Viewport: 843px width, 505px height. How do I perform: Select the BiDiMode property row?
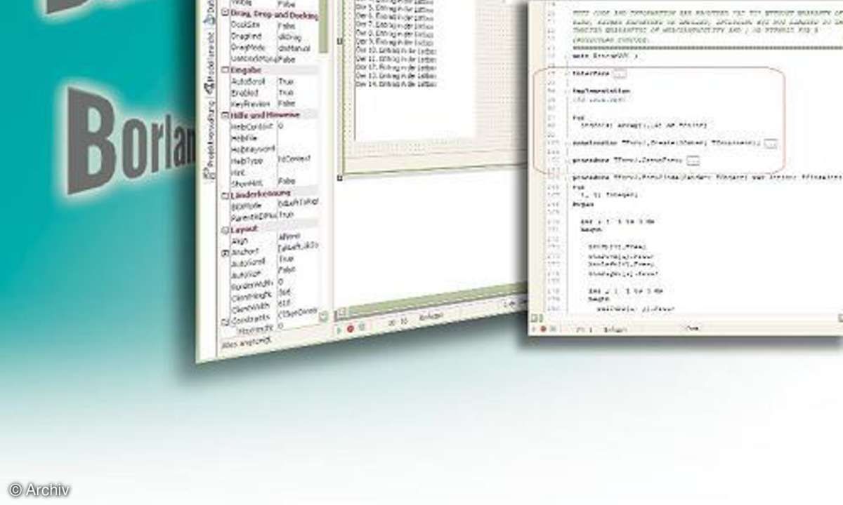(x=273, y=203)
